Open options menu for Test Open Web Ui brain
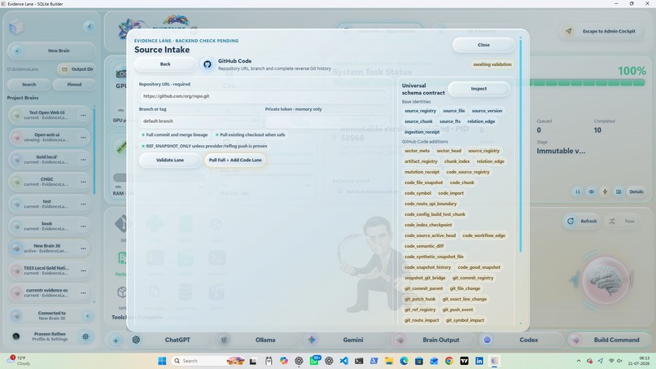This screenshot has height=369, width=656. tap(83, 115)
